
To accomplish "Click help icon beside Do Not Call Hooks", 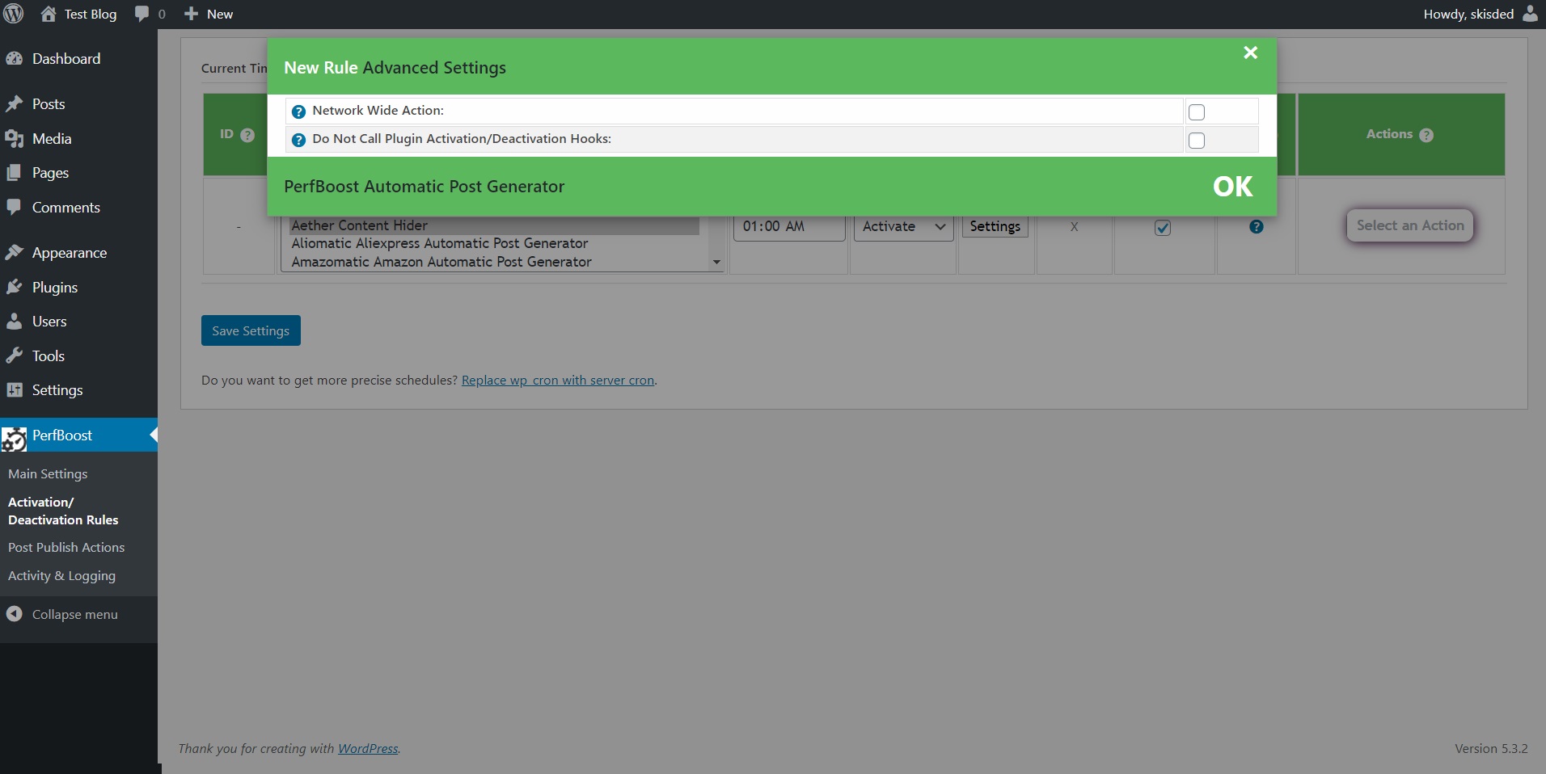I will [x=298, y=140].
